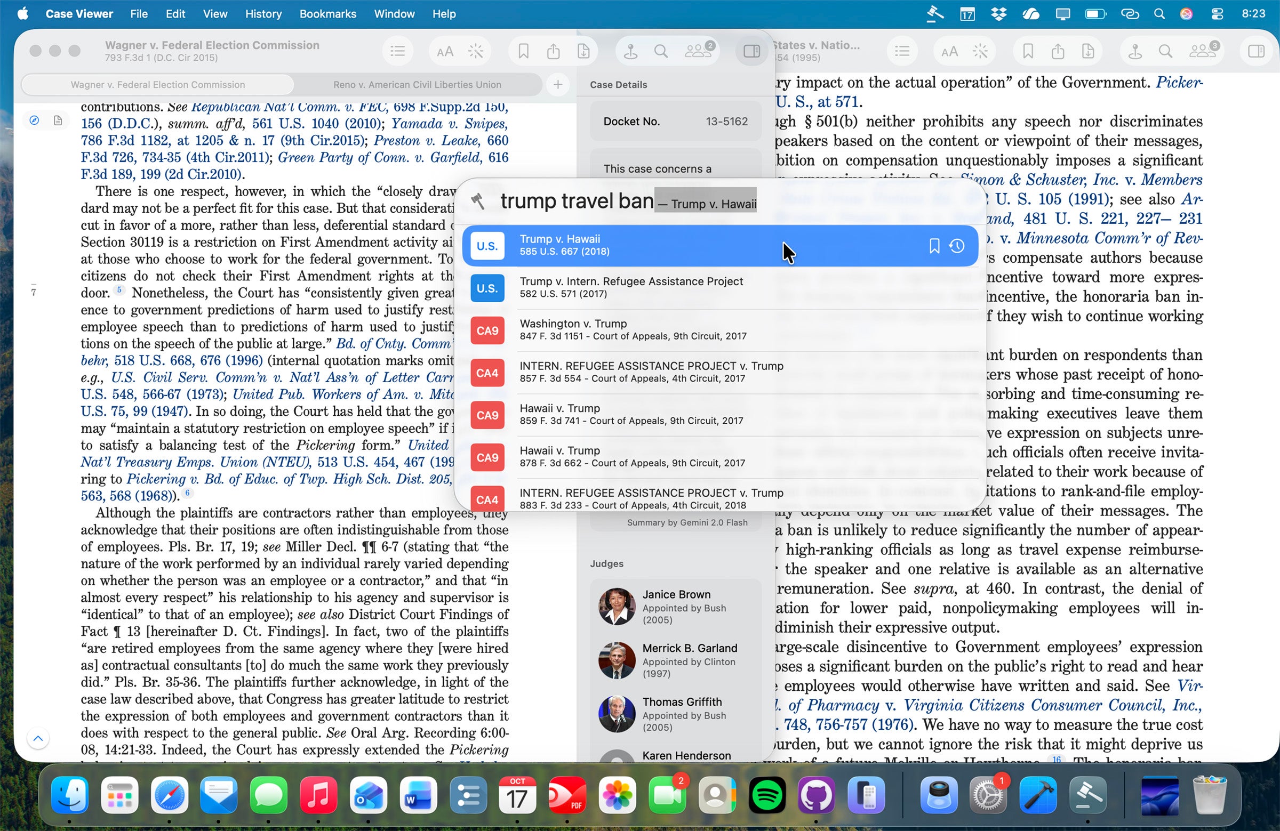Open the Bookmarks menu
This screenshot has width=1280, height=831.
tap(327, 14)
